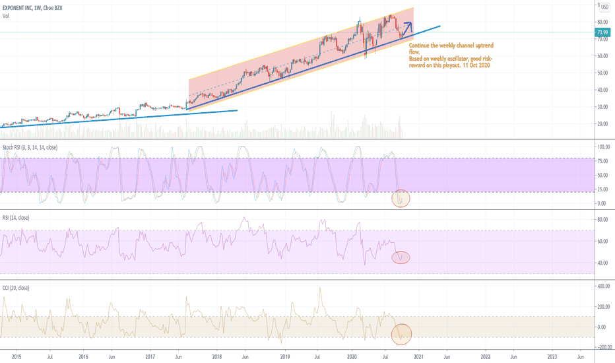
Task: Click 100.00 on the Stoch RSI axis
Action: 603,147
